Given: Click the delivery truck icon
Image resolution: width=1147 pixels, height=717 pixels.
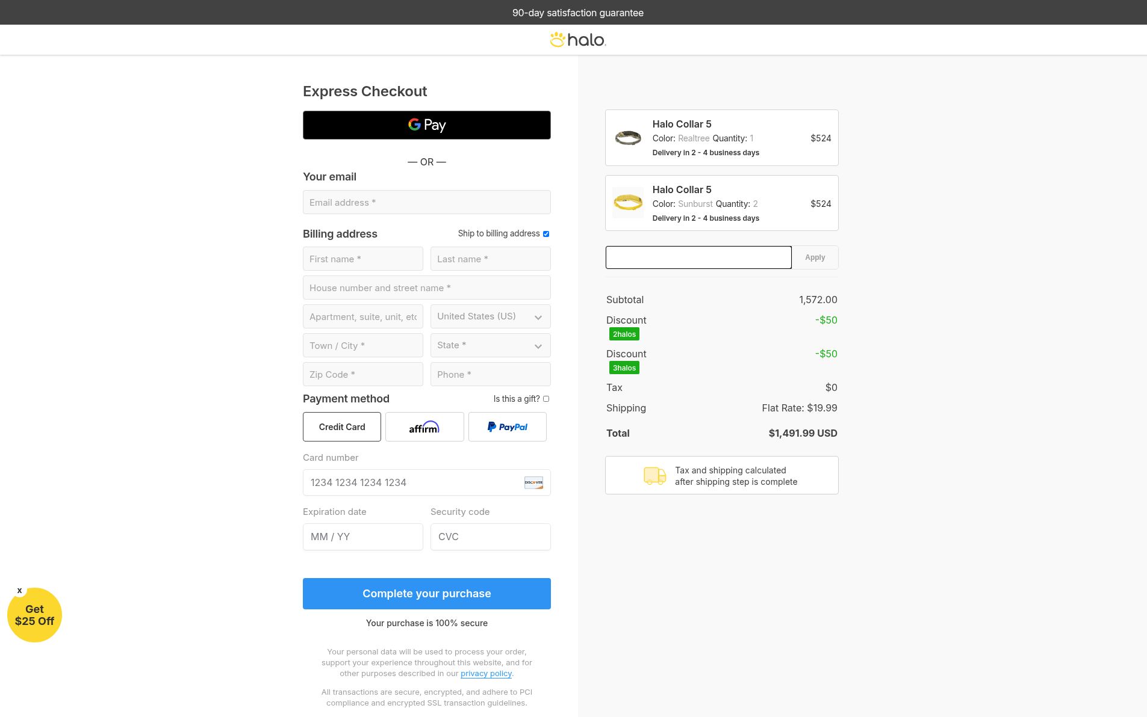Looking at the screenshot, I should point(654,476).
